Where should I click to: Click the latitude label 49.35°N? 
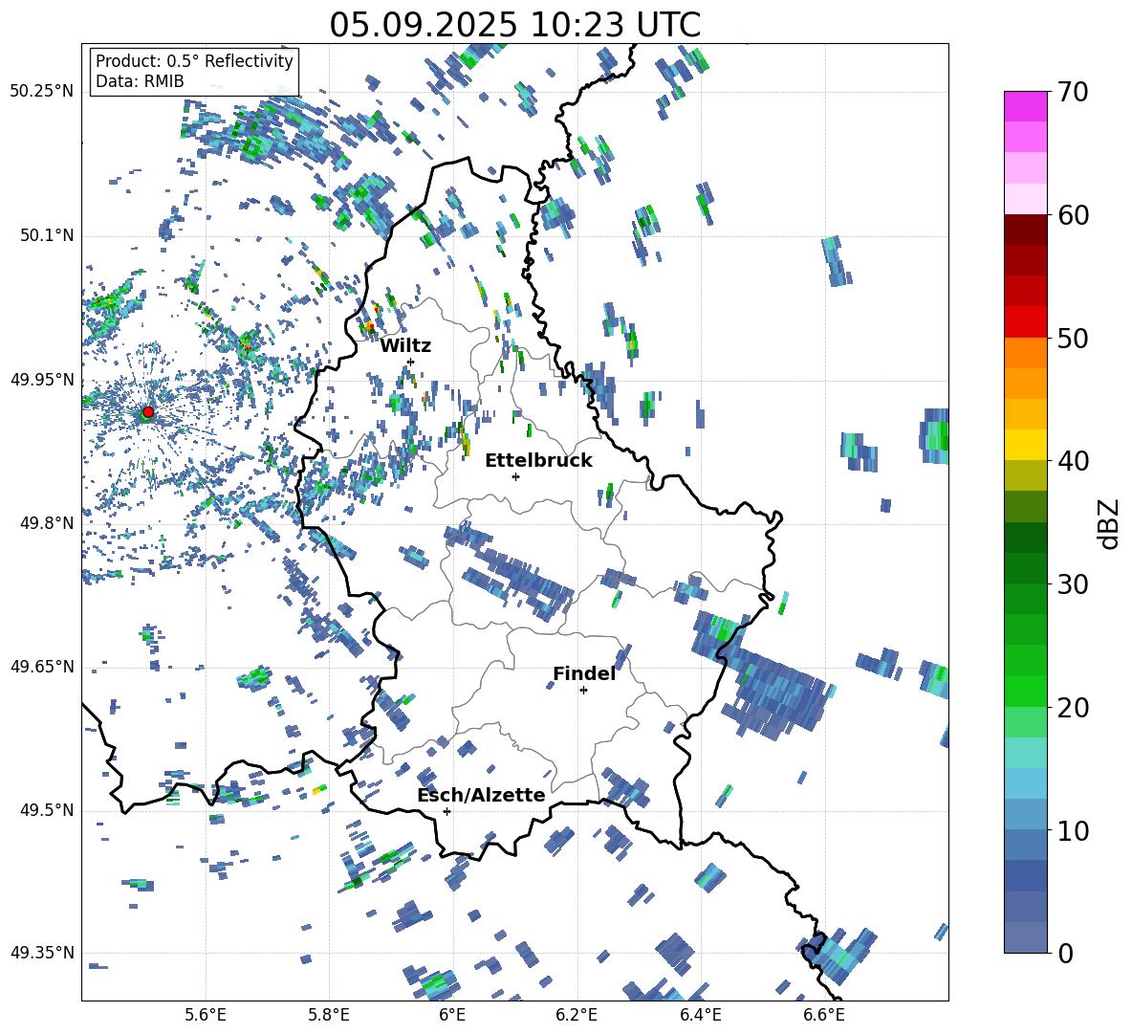tap(42, 953)
